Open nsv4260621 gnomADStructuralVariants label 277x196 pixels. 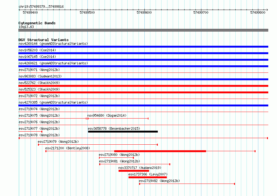pyautogui.click(x=53, y=63)
